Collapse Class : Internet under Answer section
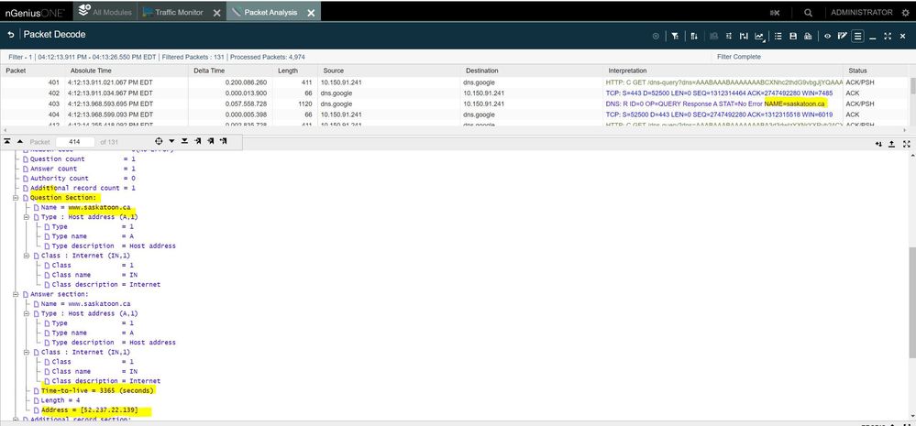The height and width of the screenshot is (426, 916). (27, 352)
